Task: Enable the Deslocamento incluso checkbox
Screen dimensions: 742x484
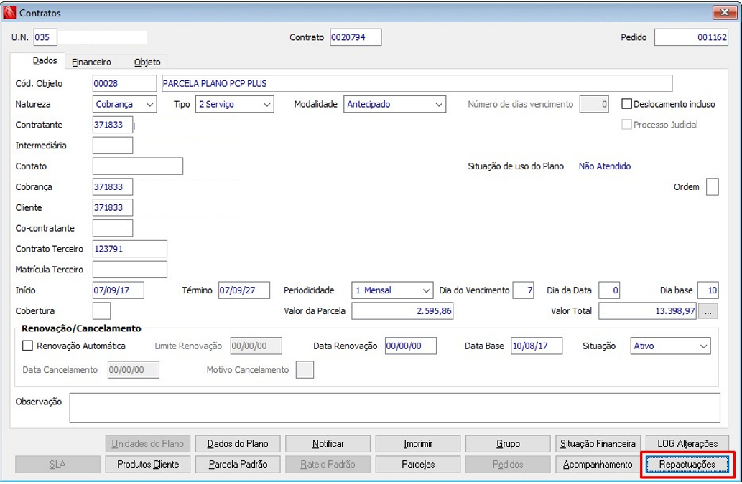Action: click(x=626, y=104)
